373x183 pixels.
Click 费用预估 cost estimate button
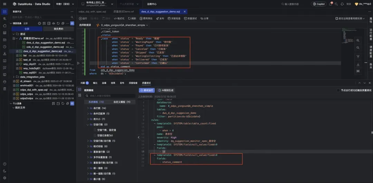146,18
